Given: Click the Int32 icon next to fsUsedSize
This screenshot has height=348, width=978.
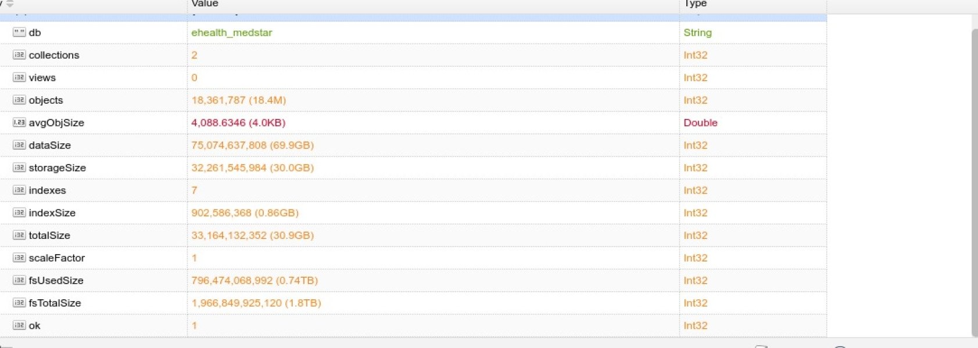Looking at the screenshot, I should tap(19, 280).
